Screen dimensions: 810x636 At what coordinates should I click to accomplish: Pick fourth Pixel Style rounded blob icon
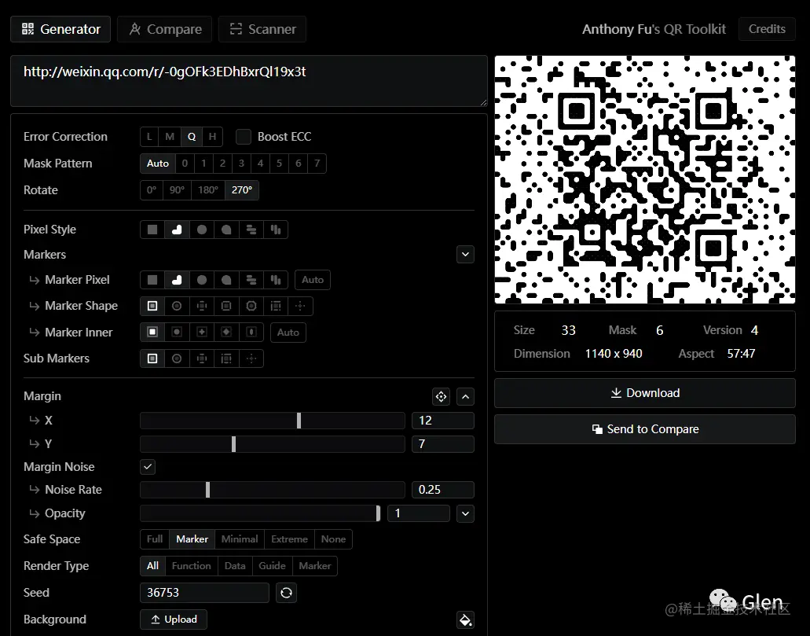[226, 230]
